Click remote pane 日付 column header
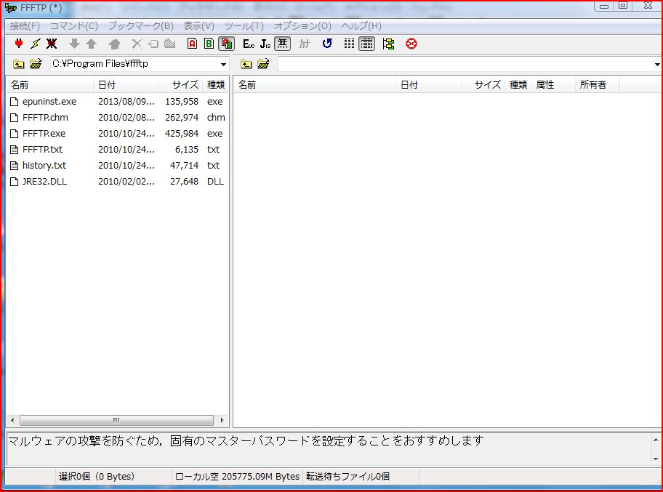 pyautogui.click(x=429, y=85)
